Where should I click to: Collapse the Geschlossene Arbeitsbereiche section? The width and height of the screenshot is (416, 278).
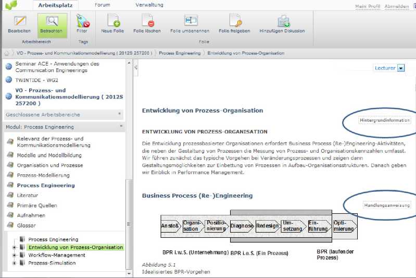tap(120, 113)
